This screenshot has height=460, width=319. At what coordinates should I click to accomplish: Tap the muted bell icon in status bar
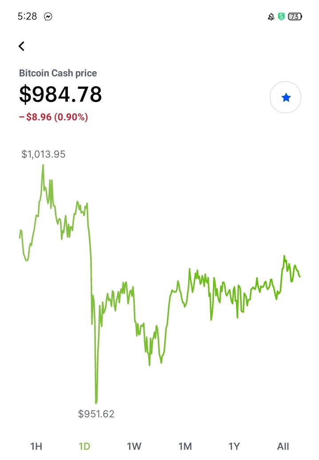271,17
